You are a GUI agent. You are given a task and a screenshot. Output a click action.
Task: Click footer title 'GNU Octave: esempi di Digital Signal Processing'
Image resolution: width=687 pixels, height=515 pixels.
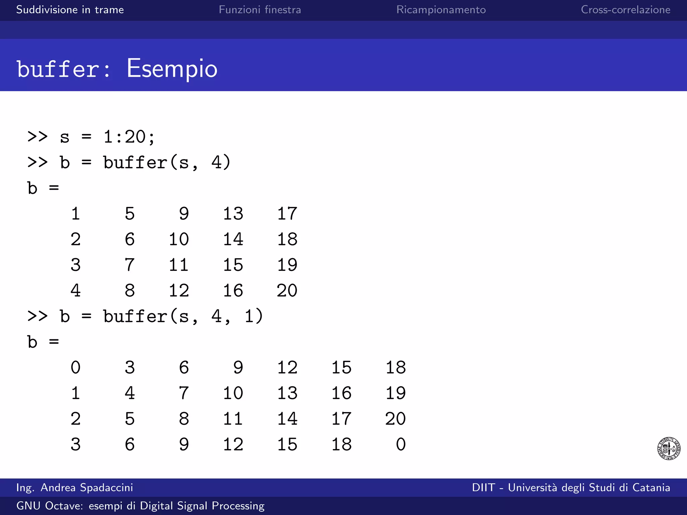[140, 506]
